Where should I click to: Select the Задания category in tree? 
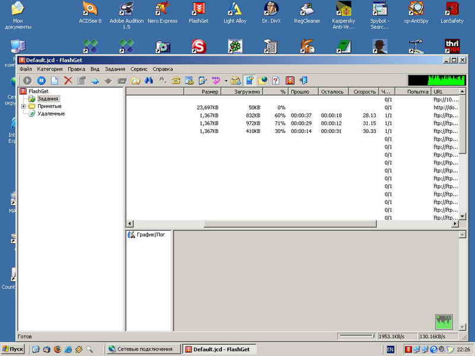pos(47,98)
